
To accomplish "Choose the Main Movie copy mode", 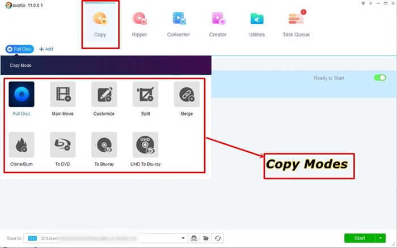I will (63, 95).
